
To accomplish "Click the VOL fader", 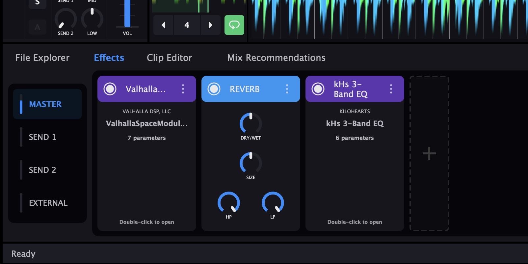I will click(127, 14).
